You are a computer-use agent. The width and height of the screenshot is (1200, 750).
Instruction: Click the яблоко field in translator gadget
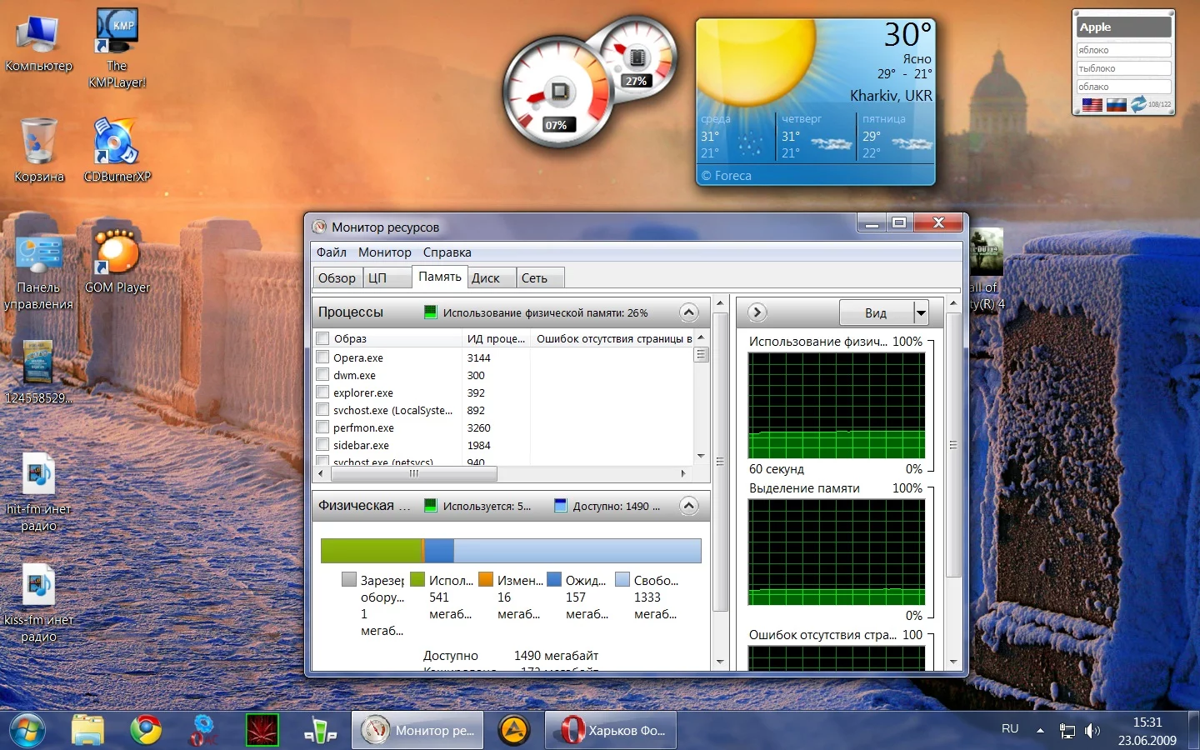(1123, 50)
